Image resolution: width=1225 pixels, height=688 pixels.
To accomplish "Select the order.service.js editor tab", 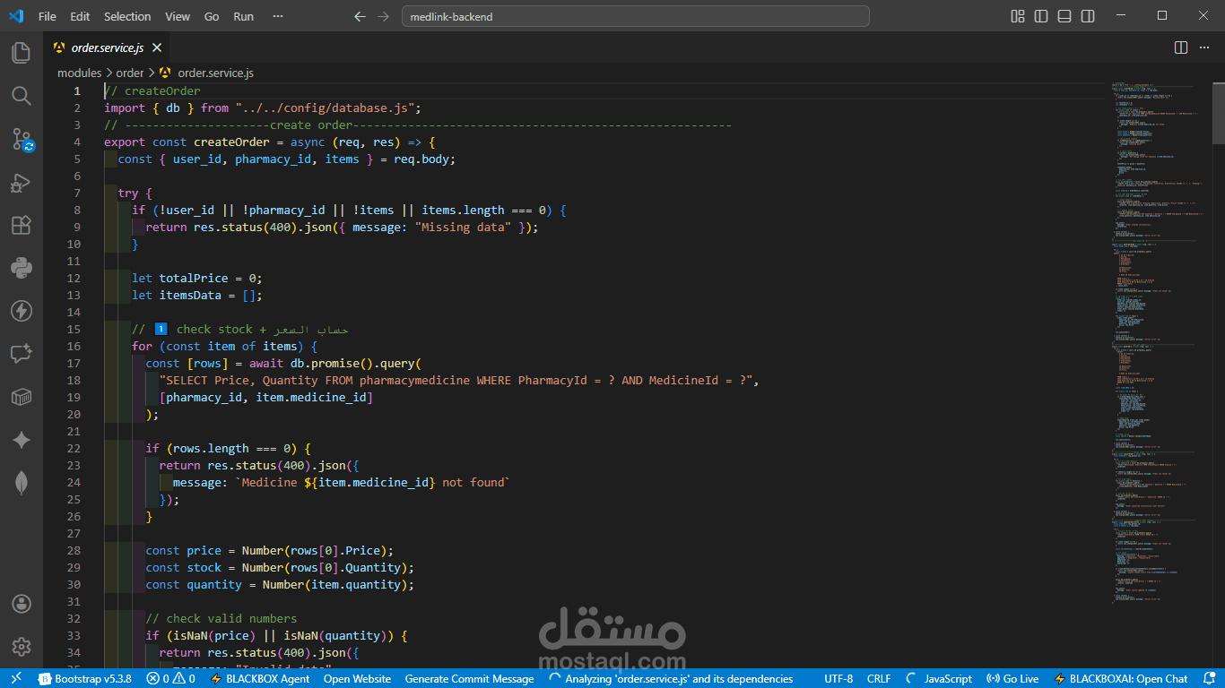I will tap(107, 47).
